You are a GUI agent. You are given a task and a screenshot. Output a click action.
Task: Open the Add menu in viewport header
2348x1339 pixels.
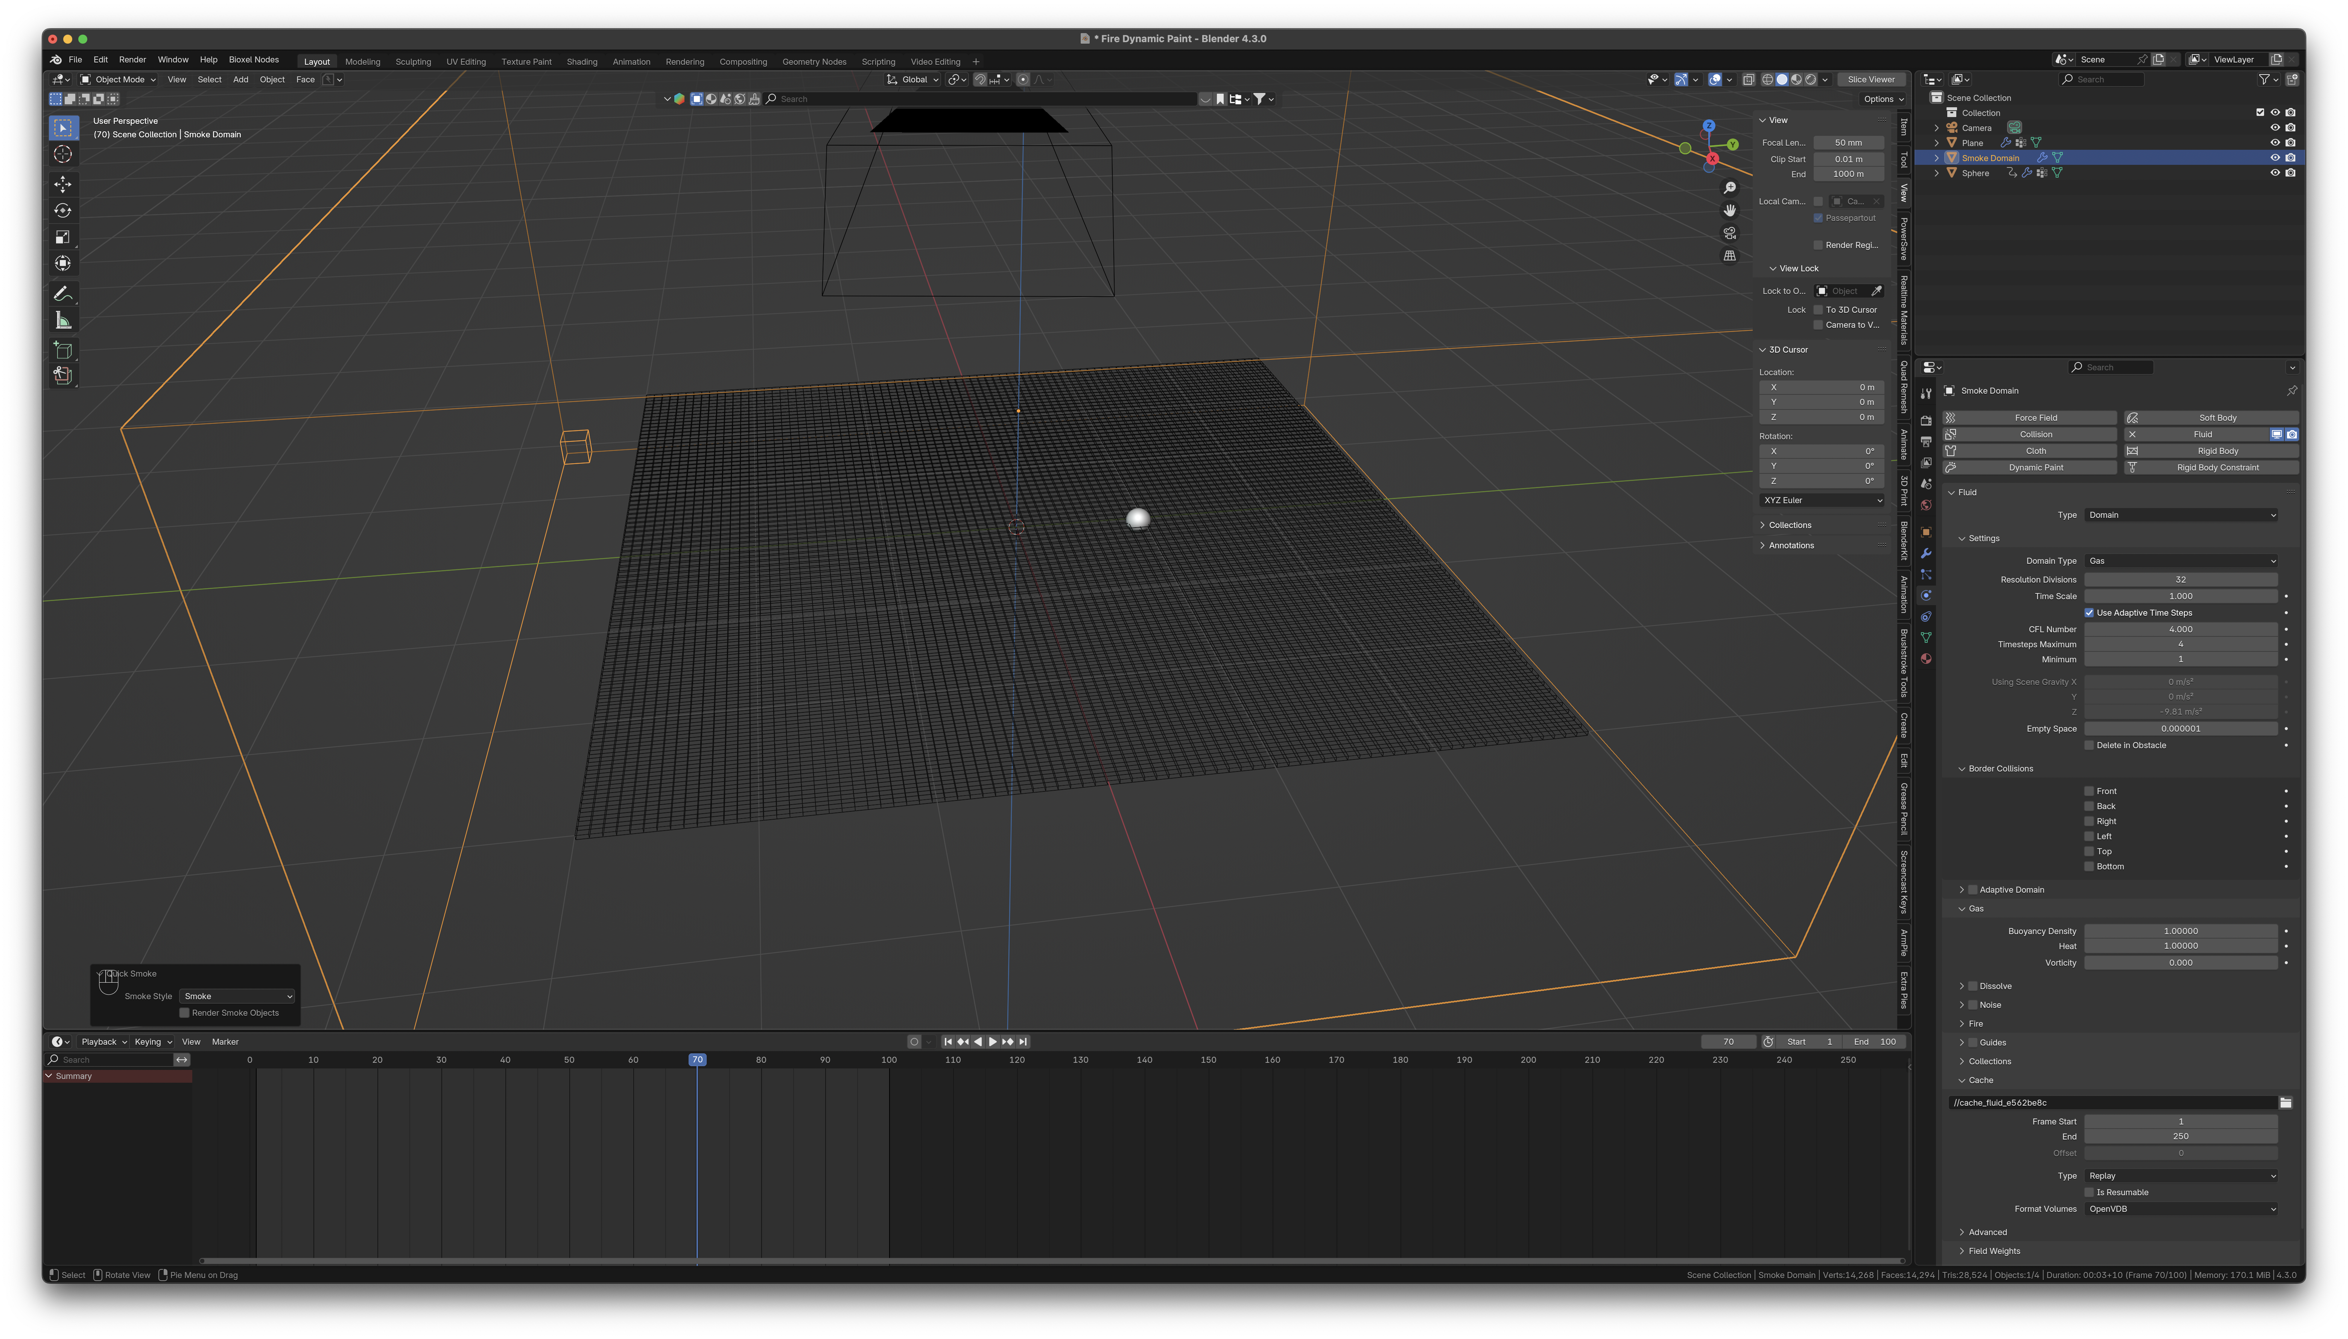(x=241, y=80)
